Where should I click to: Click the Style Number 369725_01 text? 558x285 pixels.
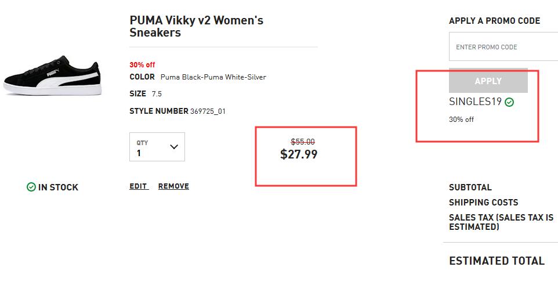click(177, 111)
